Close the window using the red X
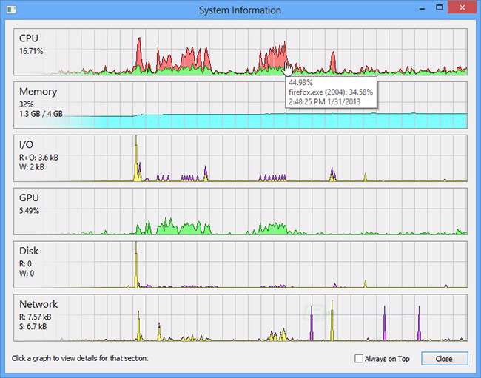 [462, 7]
